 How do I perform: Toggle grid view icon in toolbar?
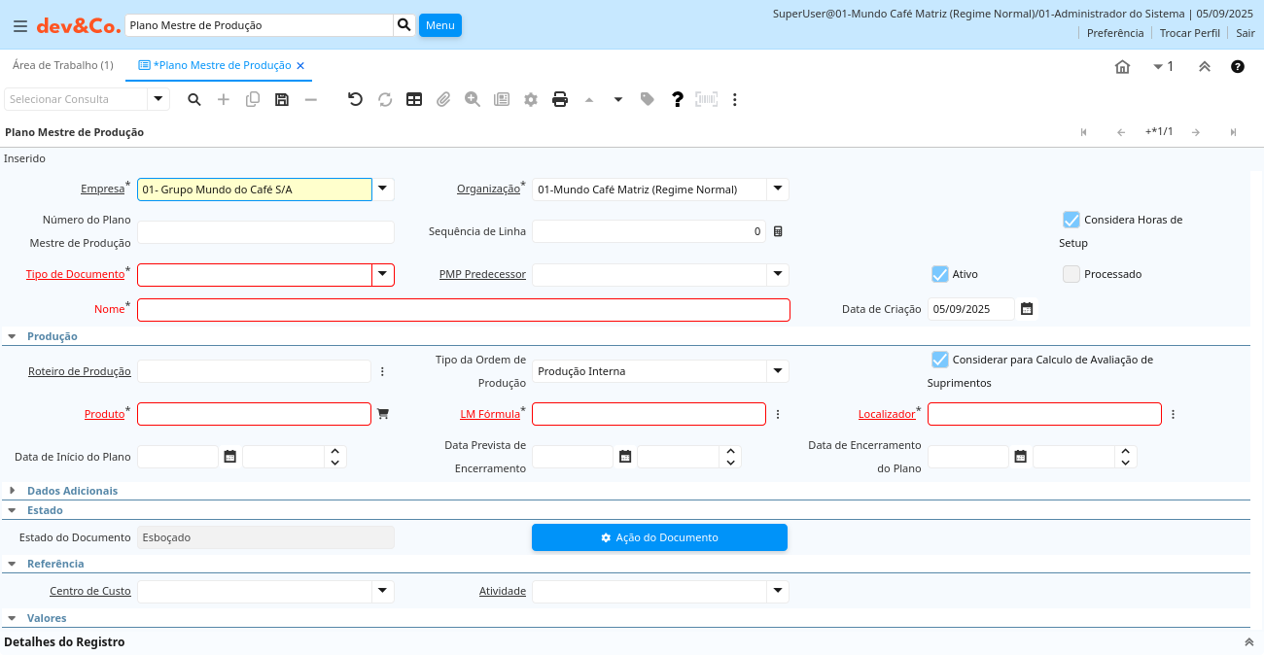click(x=414, y=99)
